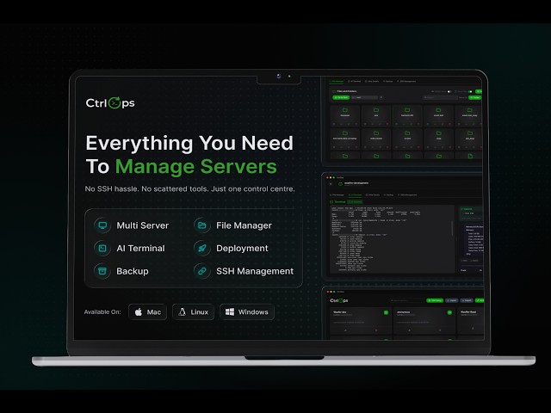This screenshot has height=413, width=551.
Task: Click green root button in the file manager window
Action: tap(341, 97)
